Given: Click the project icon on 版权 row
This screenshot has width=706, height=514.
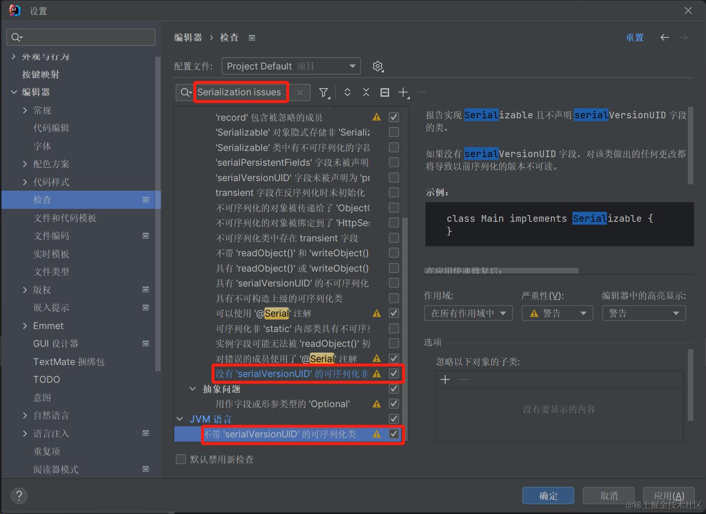Looking at the screenshot, I should point(146,289).
